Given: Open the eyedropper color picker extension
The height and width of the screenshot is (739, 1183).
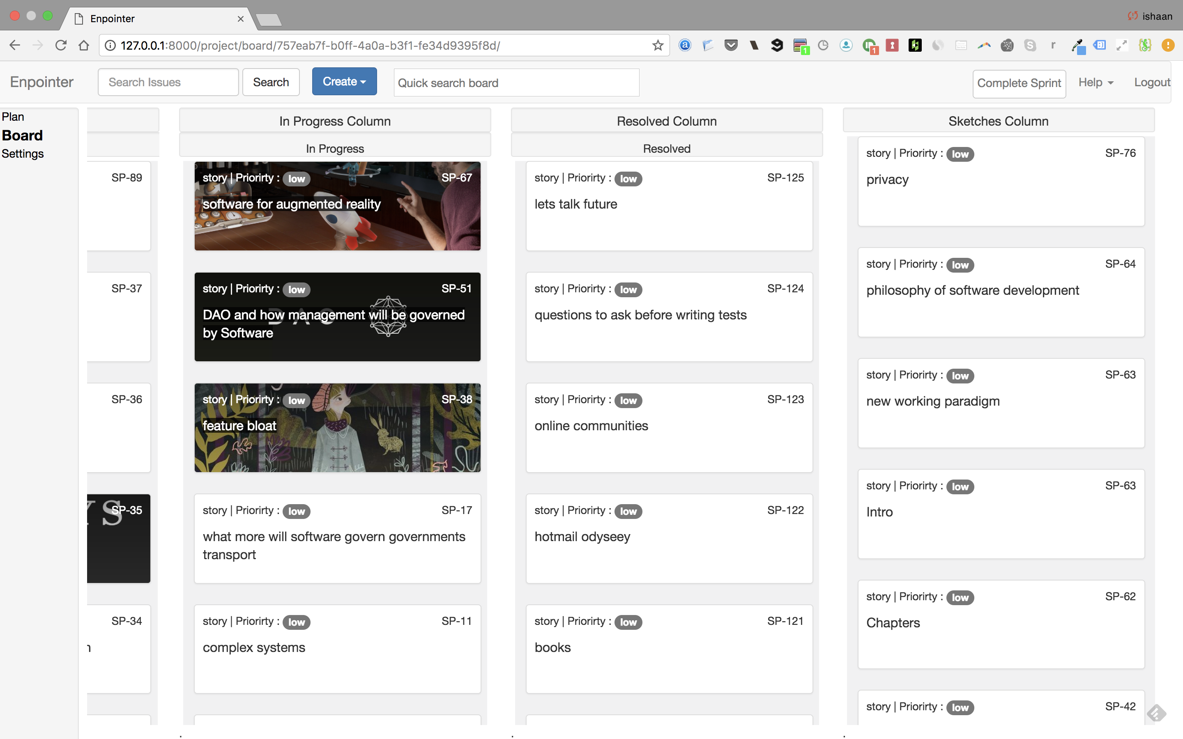Looking at the screenshot, I should click(1077, 46).
